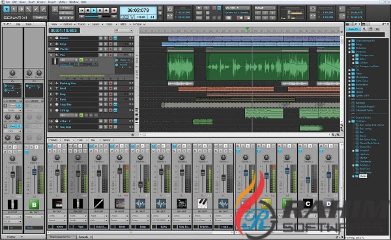
Task: Click the Punch In/Out record icon
Action: [313, 9]
